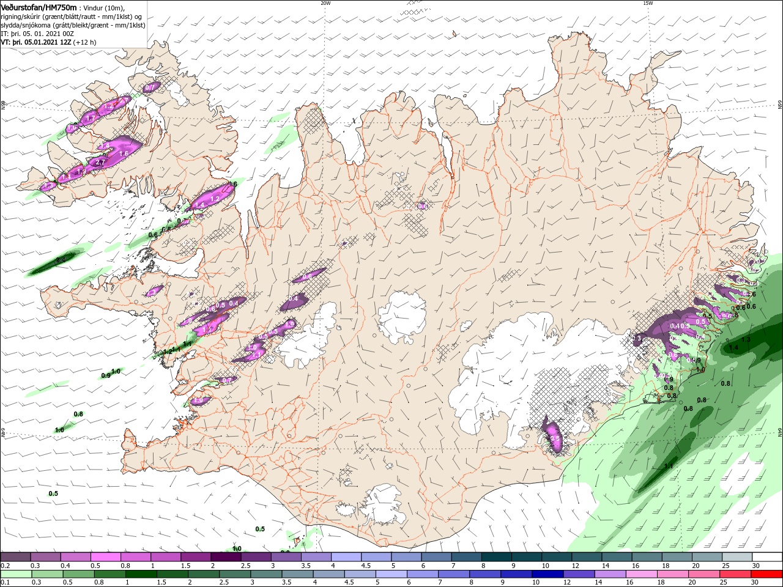
Task: Click the 3.4 value on dark green streak
Action: 61,260
